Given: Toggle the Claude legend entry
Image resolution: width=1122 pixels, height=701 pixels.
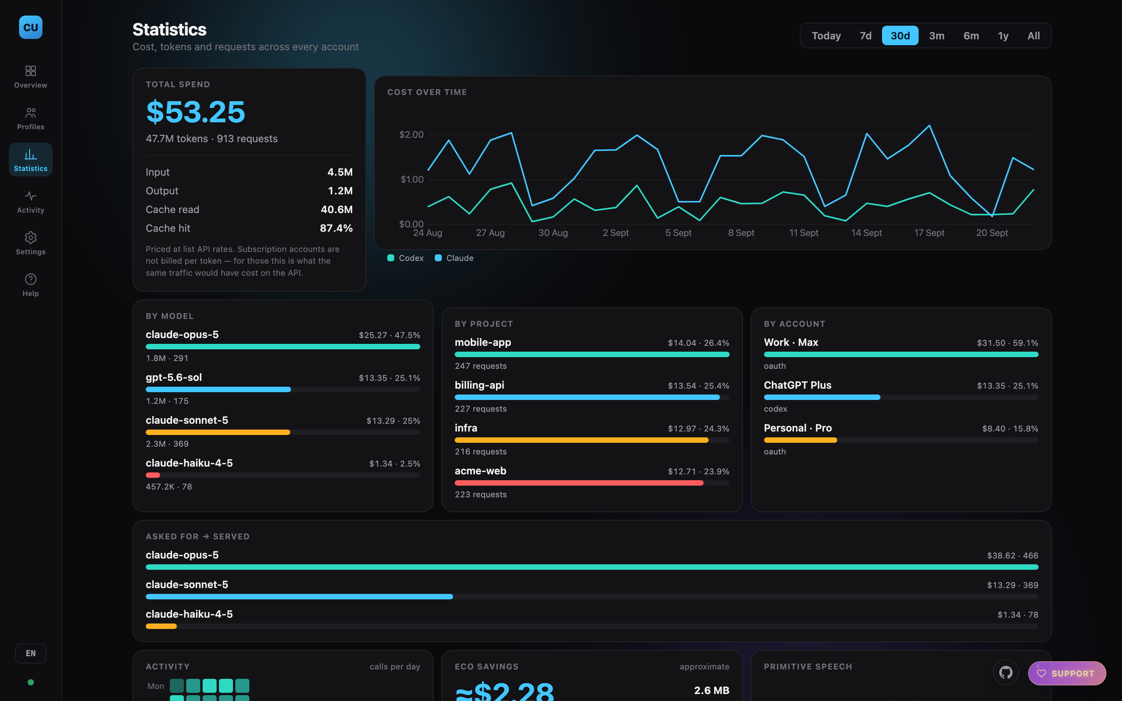Looking at the screenshot, I should (x=454, y=258).
